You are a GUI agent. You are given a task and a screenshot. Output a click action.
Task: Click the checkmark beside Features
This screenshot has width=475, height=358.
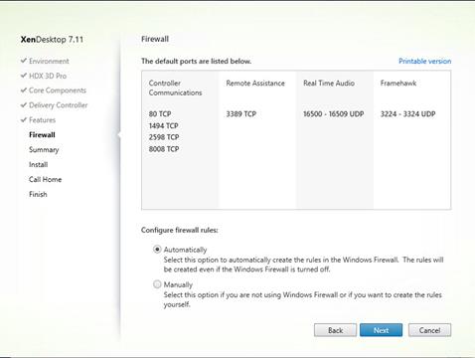click(x=24, y=119)
